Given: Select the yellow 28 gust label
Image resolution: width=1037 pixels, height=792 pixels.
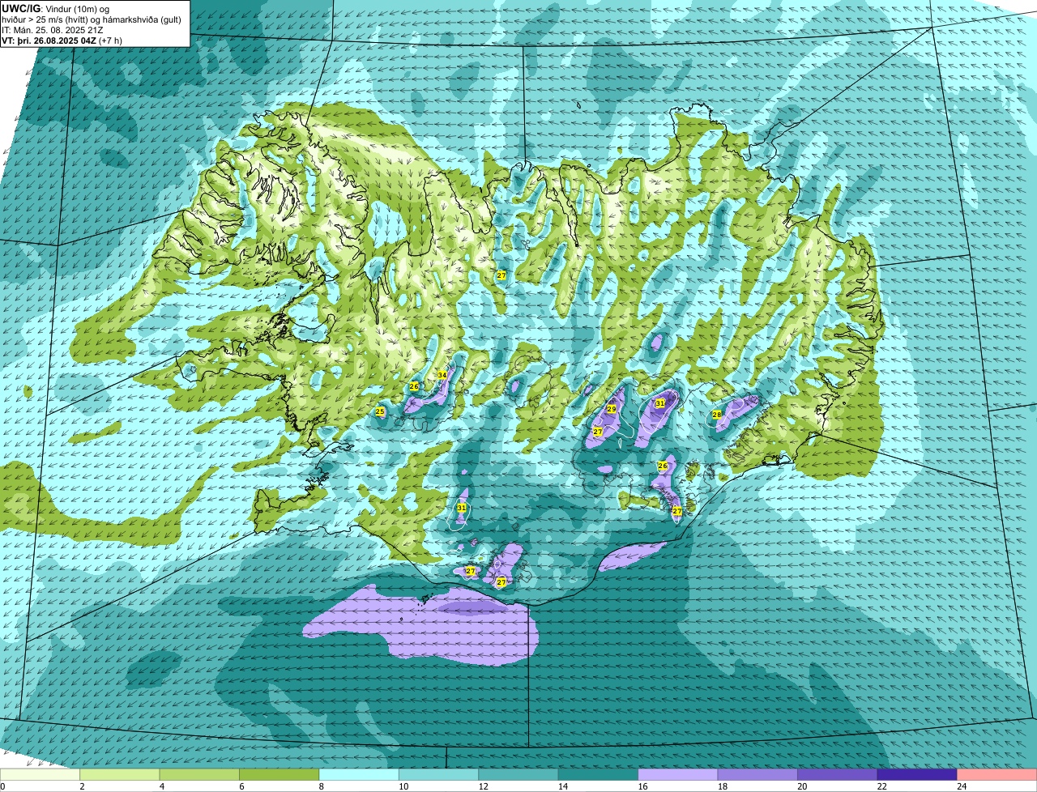Looking at the screenshot, I should coord(716,415).
